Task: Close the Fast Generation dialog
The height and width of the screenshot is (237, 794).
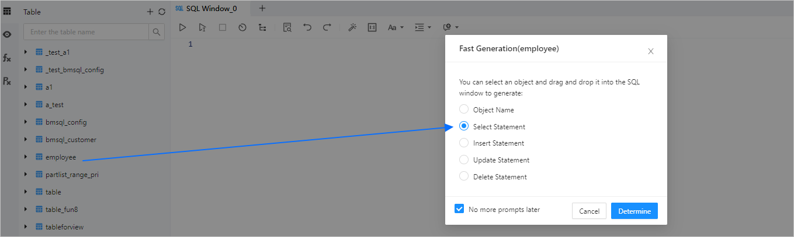Action: click(650, 51)
